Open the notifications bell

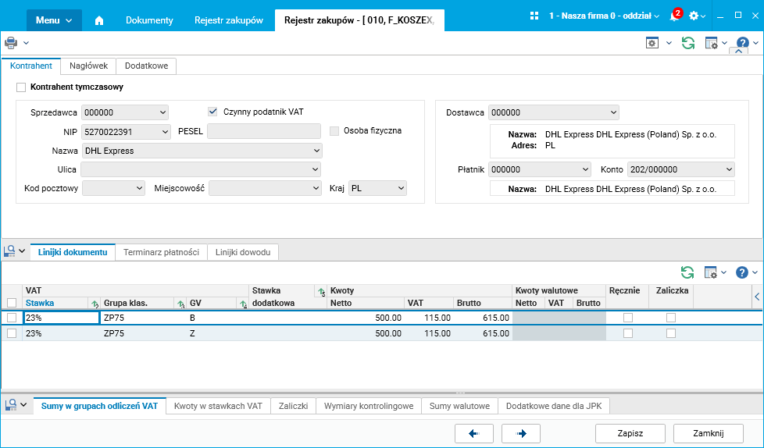674,16
